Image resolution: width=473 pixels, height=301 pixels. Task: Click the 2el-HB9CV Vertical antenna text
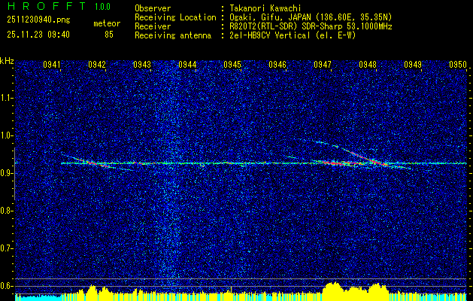point(293,35)
